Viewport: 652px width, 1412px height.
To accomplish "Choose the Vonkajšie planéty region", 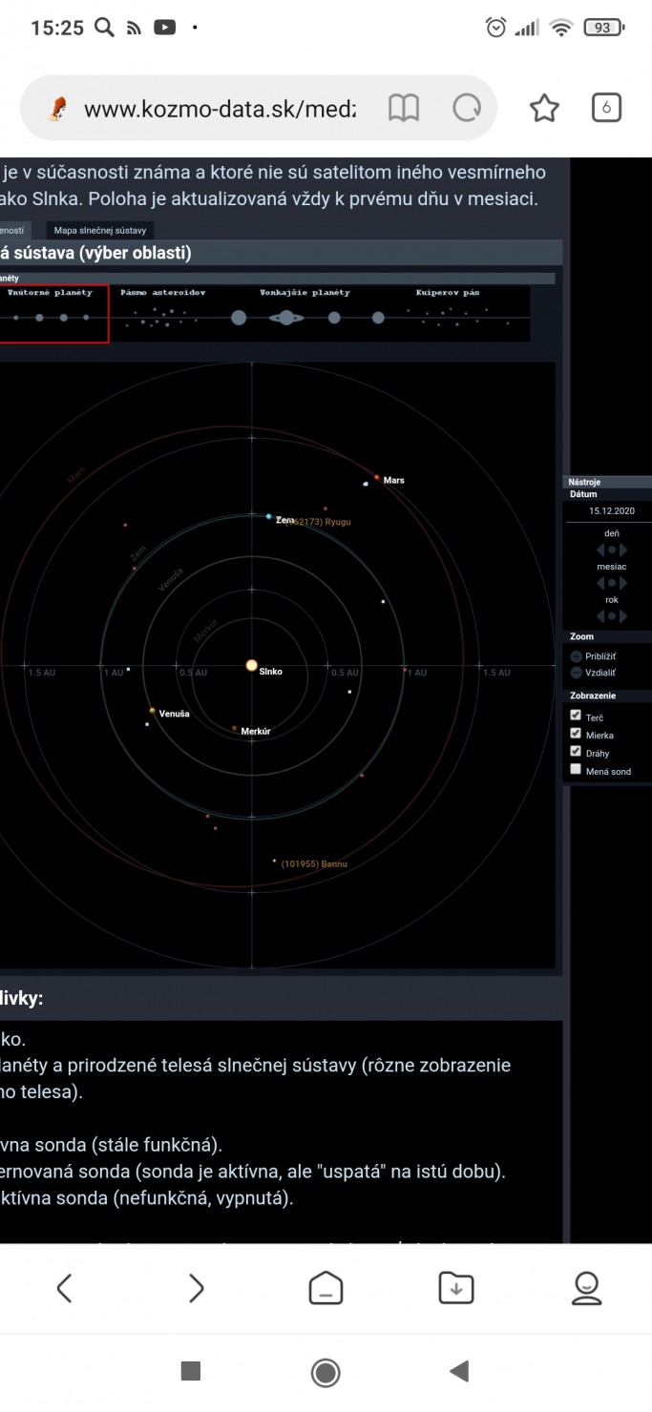I will pos(305,312).
